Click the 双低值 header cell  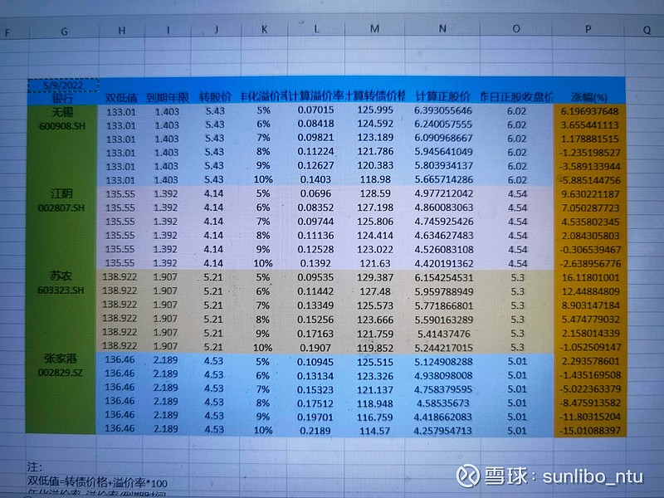click(121, 98)
